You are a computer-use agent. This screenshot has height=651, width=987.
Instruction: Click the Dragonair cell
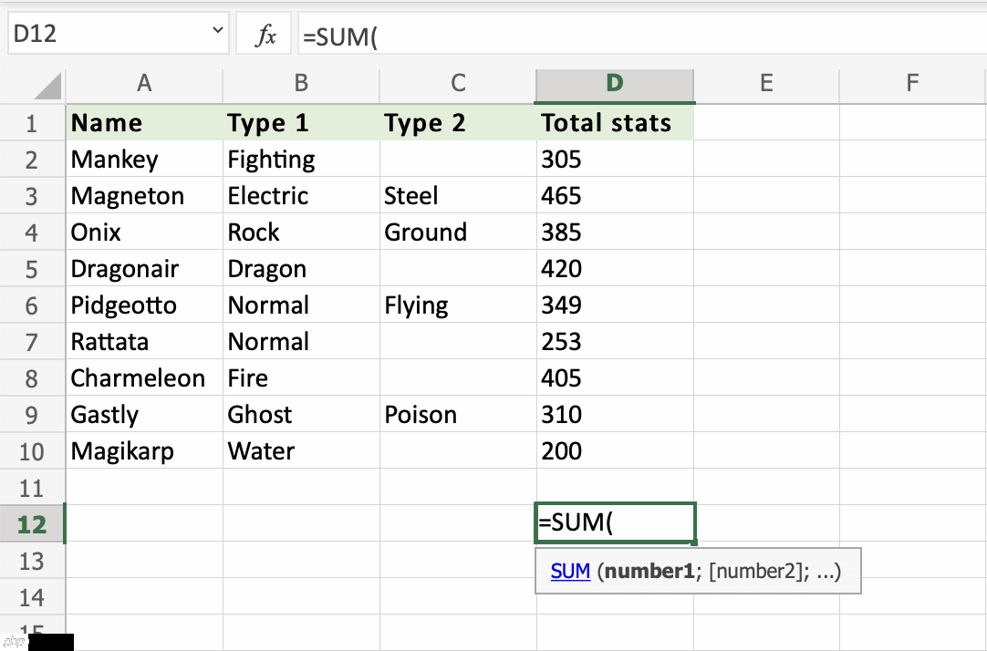tap(144, 269)
